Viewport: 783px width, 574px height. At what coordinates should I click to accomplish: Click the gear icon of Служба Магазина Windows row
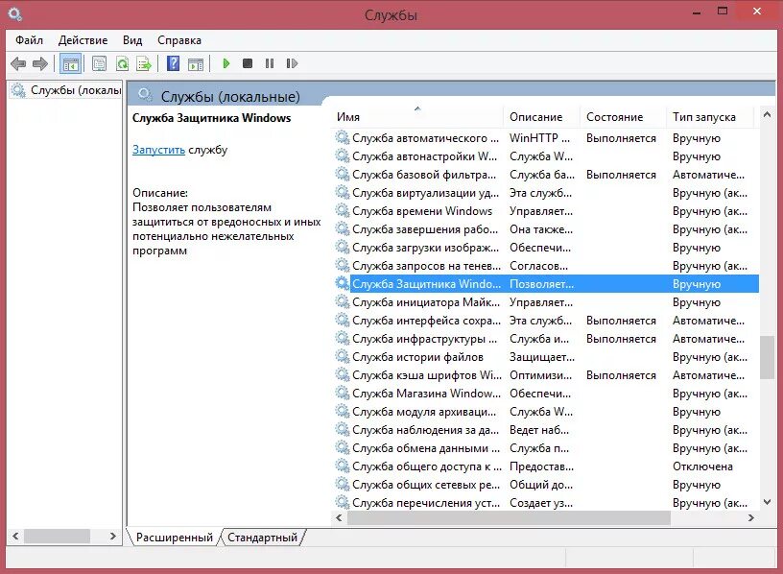342,393
